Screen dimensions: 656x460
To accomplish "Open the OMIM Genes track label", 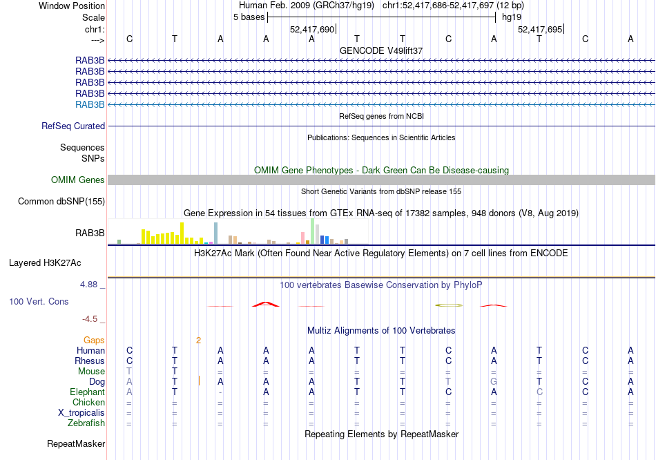I will 78,180.
